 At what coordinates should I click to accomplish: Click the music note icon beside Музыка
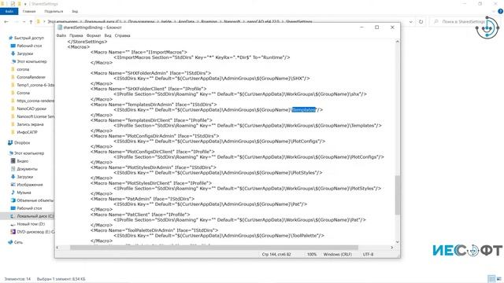click(x=13, y=193)
